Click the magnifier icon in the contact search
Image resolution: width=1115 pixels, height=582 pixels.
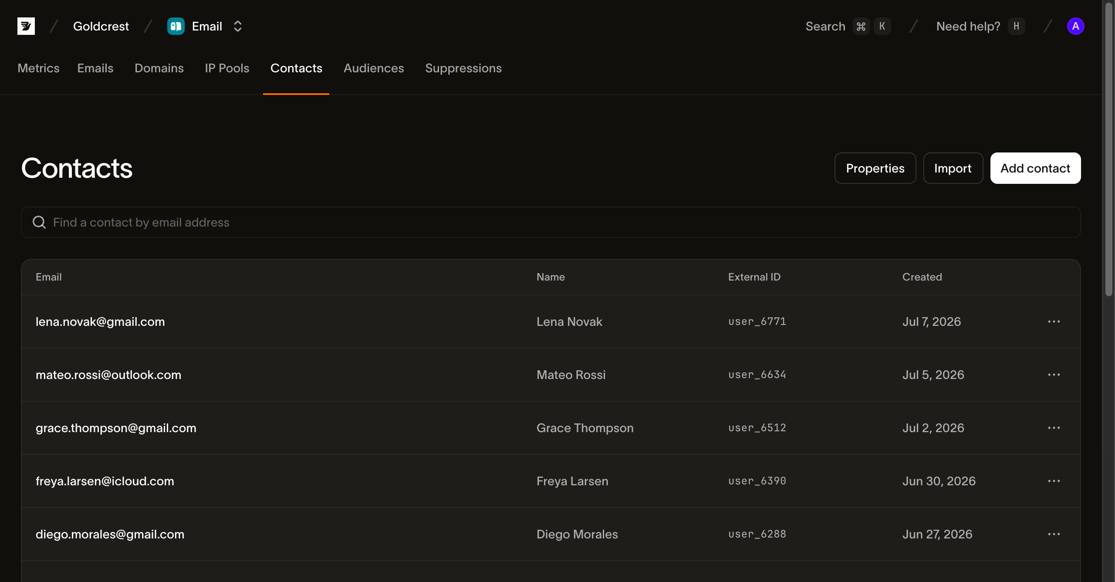coord(39,222)
